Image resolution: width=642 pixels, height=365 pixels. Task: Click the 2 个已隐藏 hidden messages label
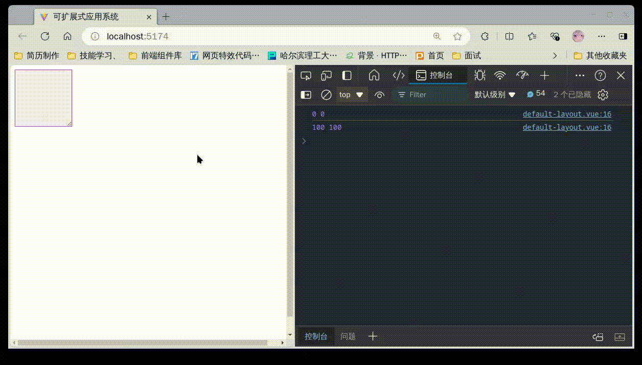(x=572, y=95)
